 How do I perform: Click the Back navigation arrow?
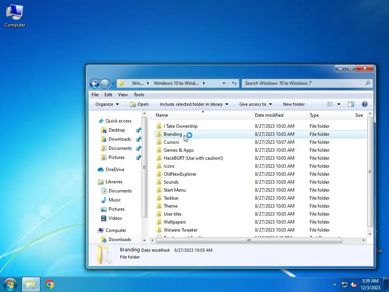94,84
